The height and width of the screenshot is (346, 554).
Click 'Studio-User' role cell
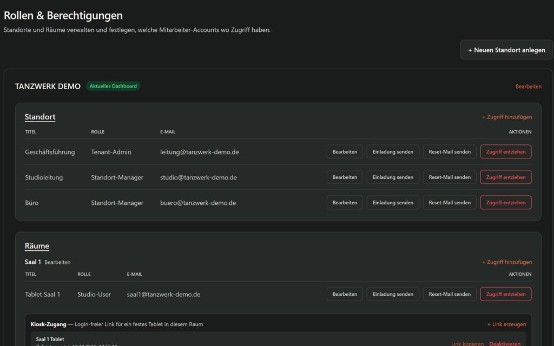[x=94, y=295]
